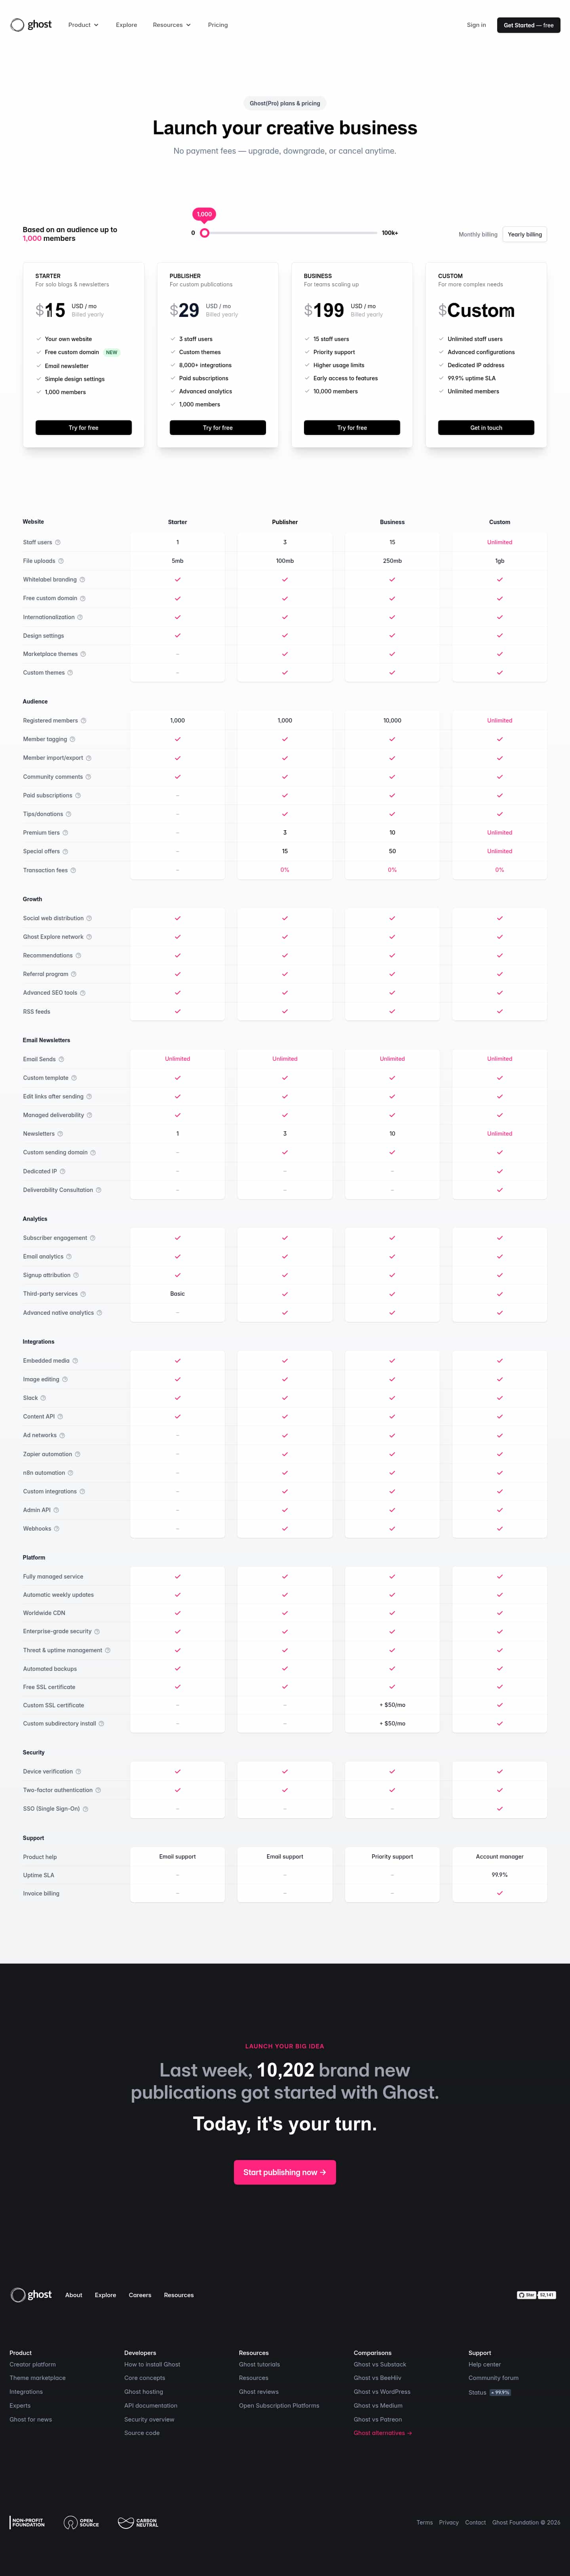Screen dimensions: 570x2576
Task: Click the info icon next to Whitelabel branding
Action: [x=82, y=580]
